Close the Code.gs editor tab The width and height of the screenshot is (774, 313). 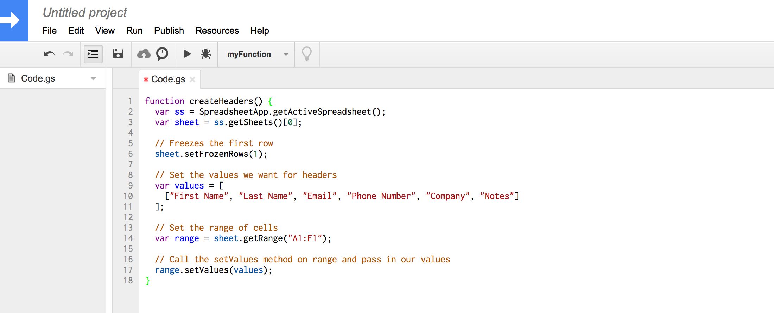(192, 79)
